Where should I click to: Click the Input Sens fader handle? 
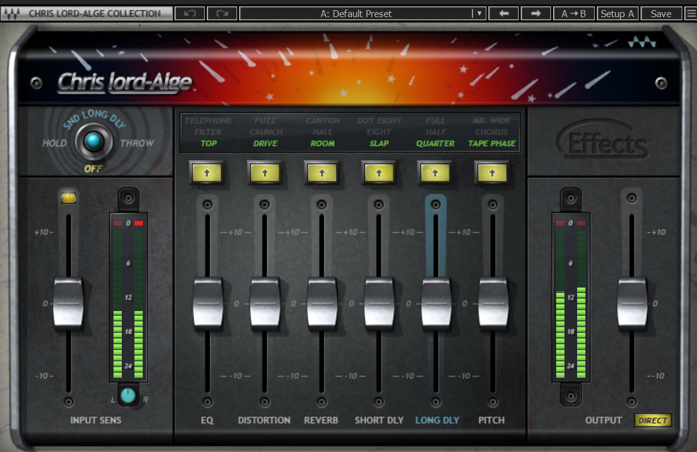(68, 303)
